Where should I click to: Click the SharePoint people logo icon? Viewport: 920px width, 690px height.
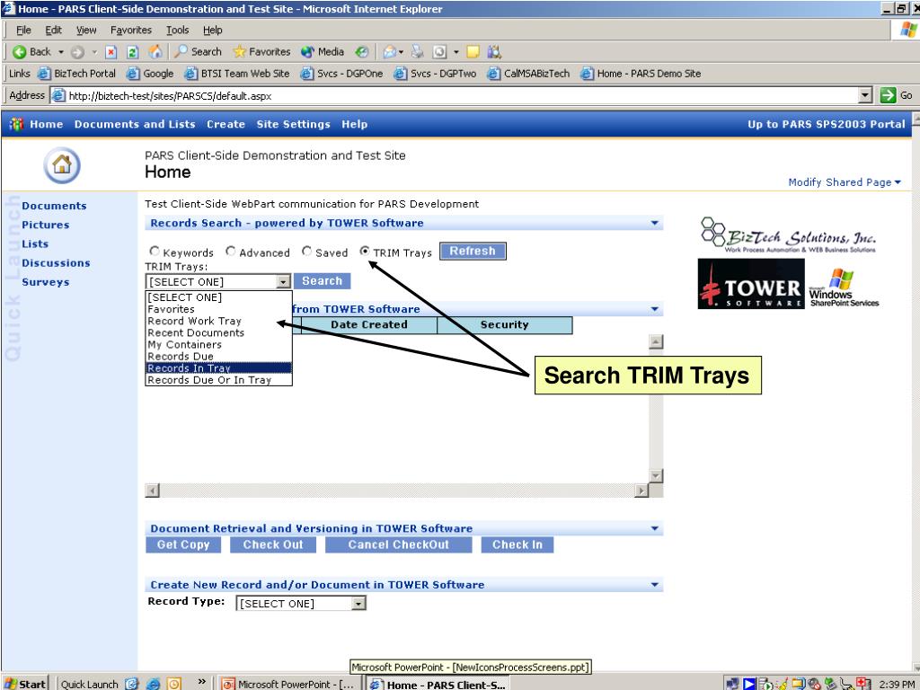click(16, 124)
